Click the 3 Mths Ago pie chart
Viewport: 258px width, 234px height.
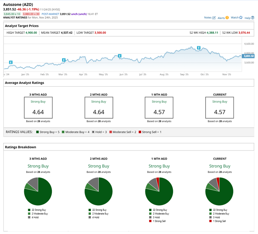tap(38, 191)
